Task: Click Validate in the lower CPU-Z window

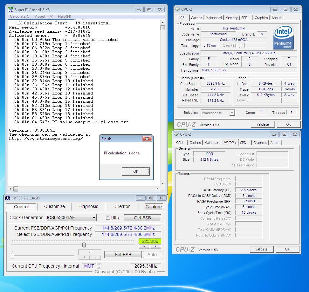Action: pyautogui.click(x=262, y=249)
